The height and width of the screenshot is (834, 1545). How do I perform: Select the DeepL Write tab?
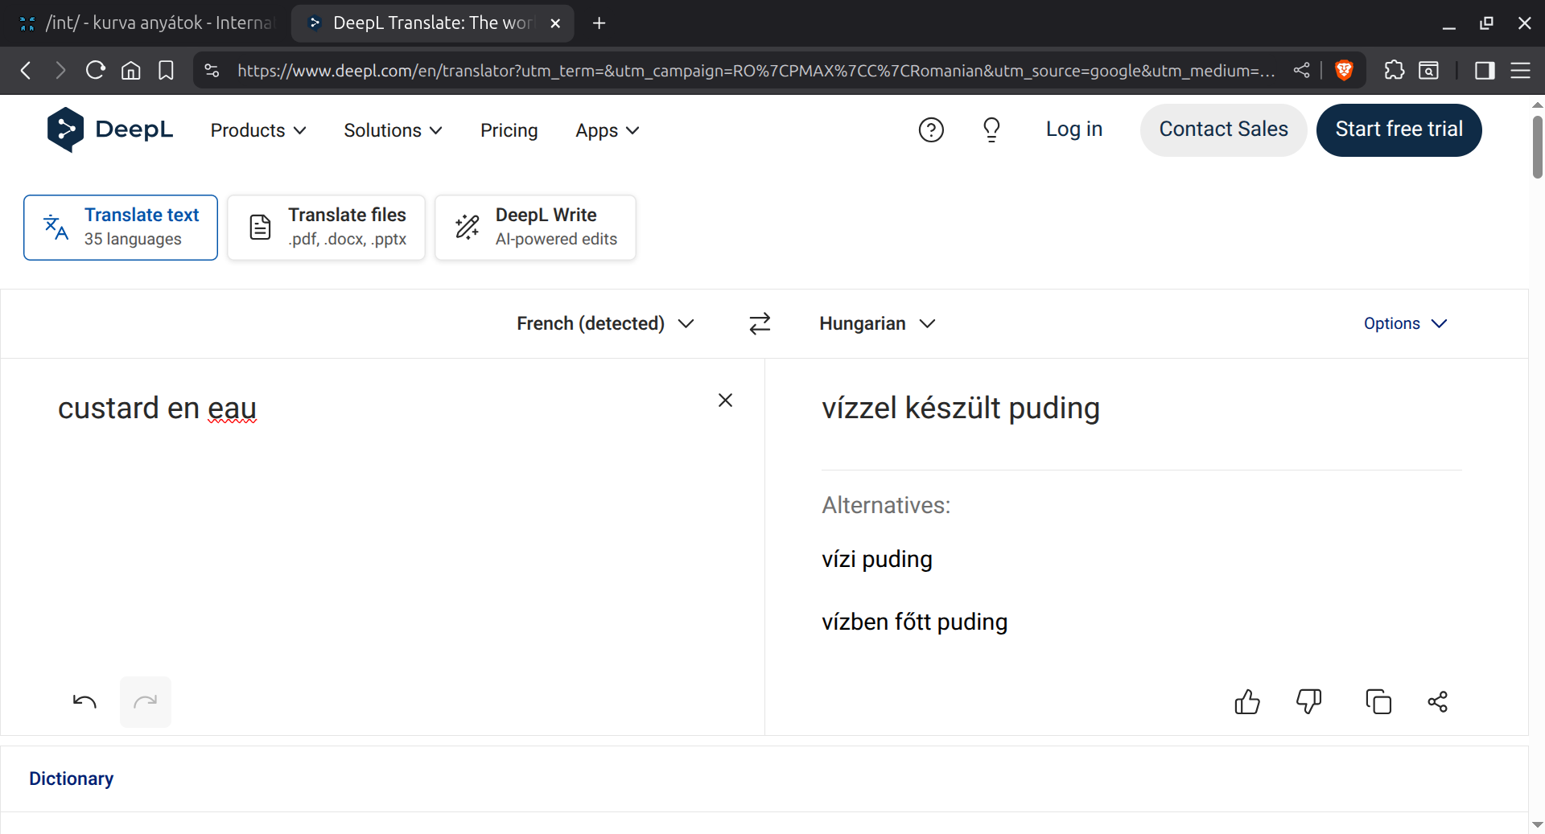[535, 228]
